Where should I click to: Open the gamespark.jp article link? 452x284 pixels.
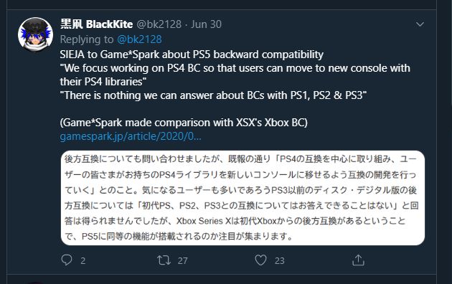pos(131,136)
